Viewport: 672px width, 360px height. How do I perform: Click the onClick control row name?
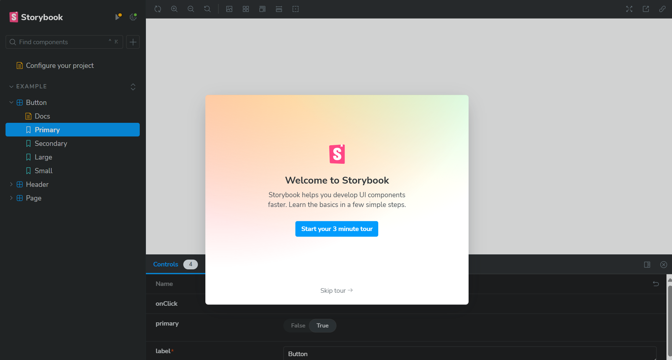166,303
